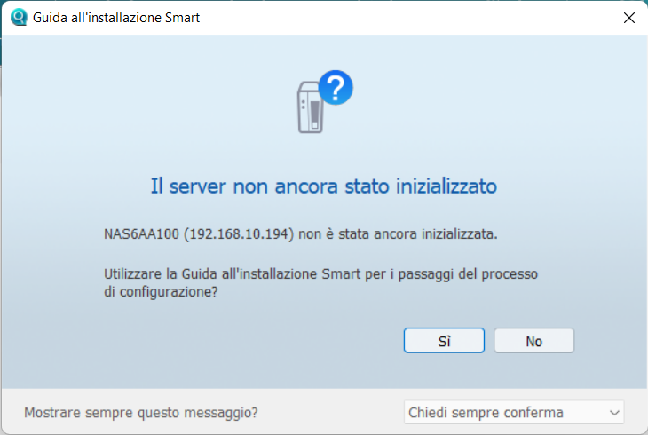Click the 'Utilizzare la Guida all'installazione Smart' question text
The image size is (648, 435).
[320, 283]
